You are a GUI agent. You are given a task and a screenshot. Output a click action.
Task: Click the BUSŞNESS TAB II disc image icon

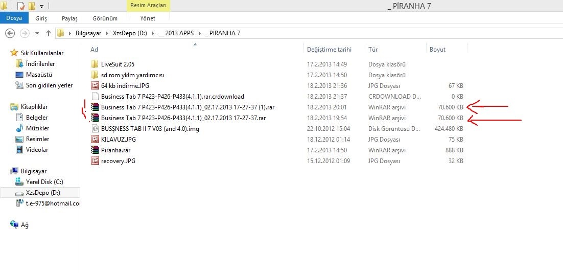pyautogui.click(x=95, y=129)
